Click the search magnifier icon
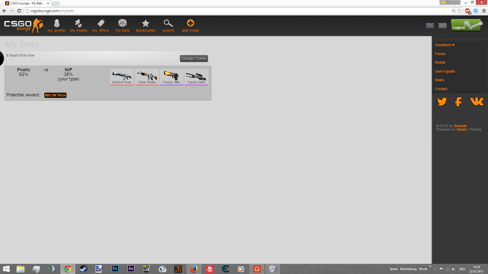488x274 pixels. tap(168, 24)
